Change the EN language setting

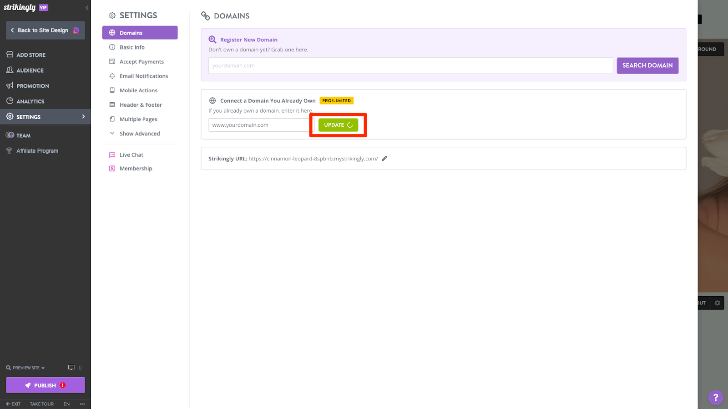(66, 404)
